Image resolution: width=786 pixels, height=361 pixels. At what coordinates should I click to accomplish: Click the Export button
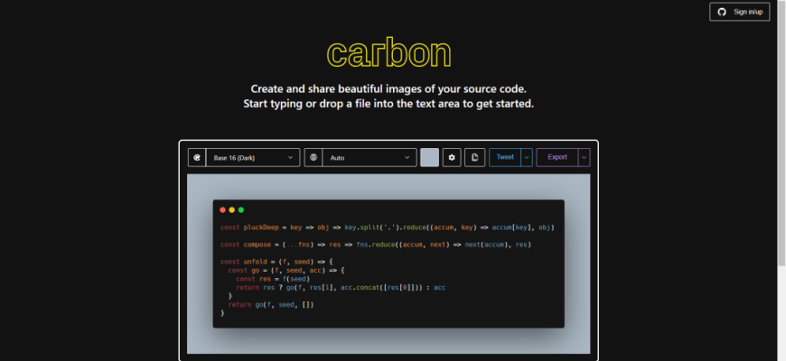[x=557, y=157]
